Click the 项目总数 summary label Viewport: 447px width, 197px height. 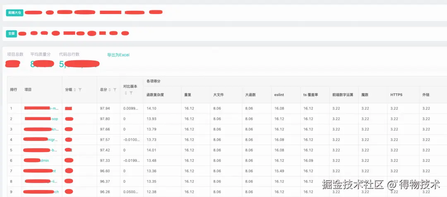point(15,54)
